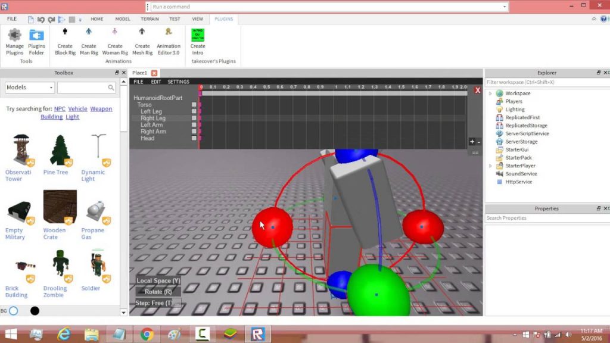Select the Create Block Rig tool

(x=64, y=39)
